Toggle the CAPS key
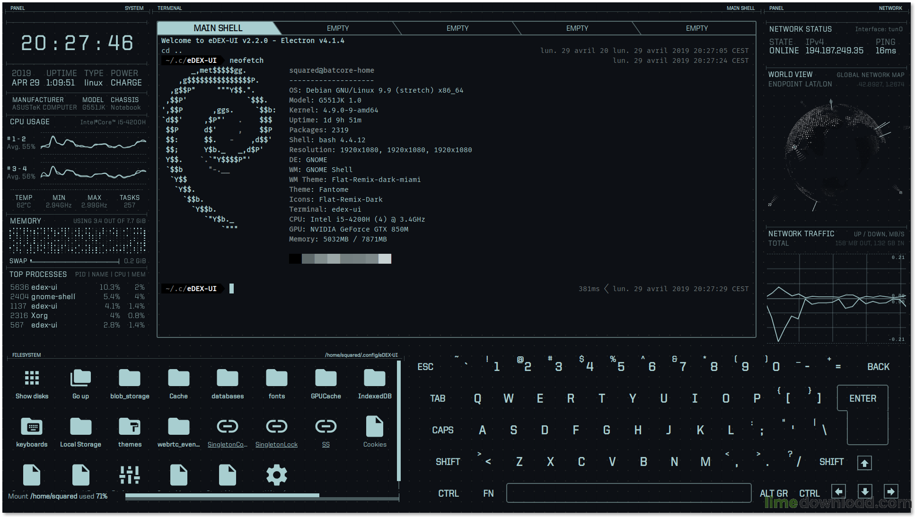Viewport: 915px width, 517px height. 442,430
